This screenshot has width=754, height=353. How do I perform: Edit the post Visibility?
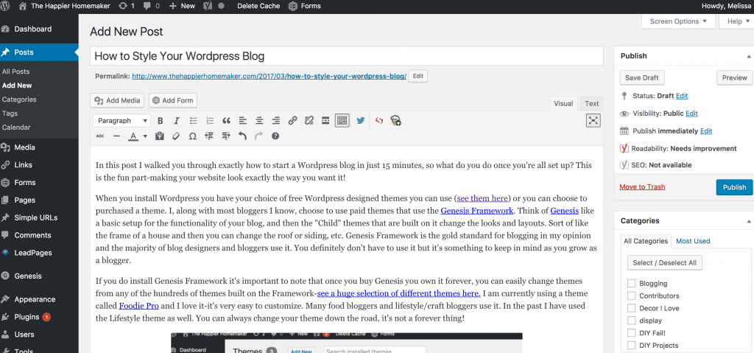[x=691, y=113]
